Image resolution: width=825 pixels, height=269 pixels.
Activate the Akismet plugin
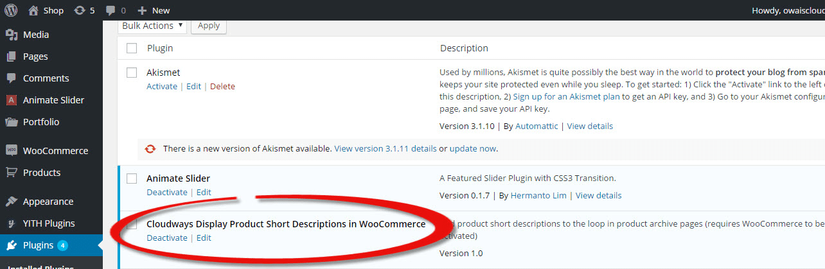[x=162, y=87]
